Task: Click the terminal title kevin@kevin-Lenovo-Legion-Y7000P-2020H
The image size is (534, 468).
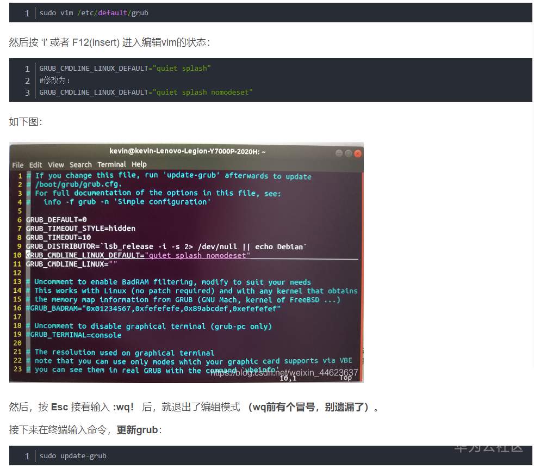Action: (x=187, y=151)
